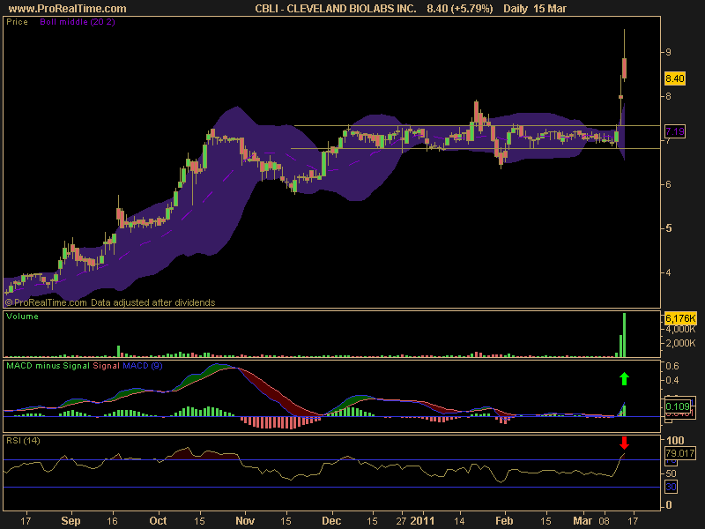Click the Dec month label on time axis
The image size is (705, 529).
(x=331, y=521)
